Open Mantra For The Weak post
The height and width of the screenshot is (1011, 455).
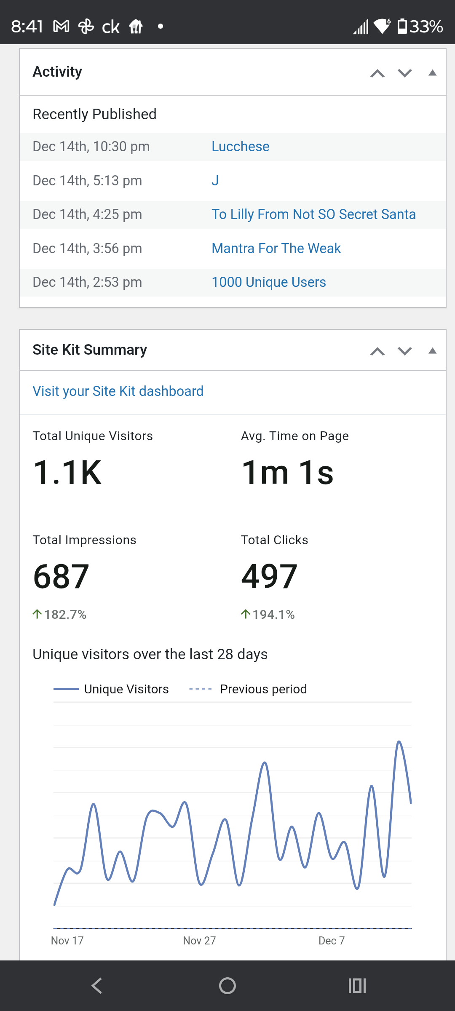(276, 249)
